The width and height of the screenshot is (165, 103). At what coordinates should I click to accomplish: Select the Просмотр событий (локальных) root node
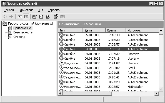tap(31, 23)
